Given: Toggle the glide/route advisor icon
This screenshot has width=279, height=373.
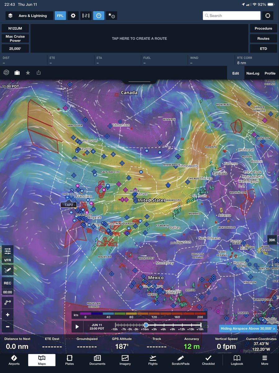Looking at the screenshot, I should pos(86,16).
